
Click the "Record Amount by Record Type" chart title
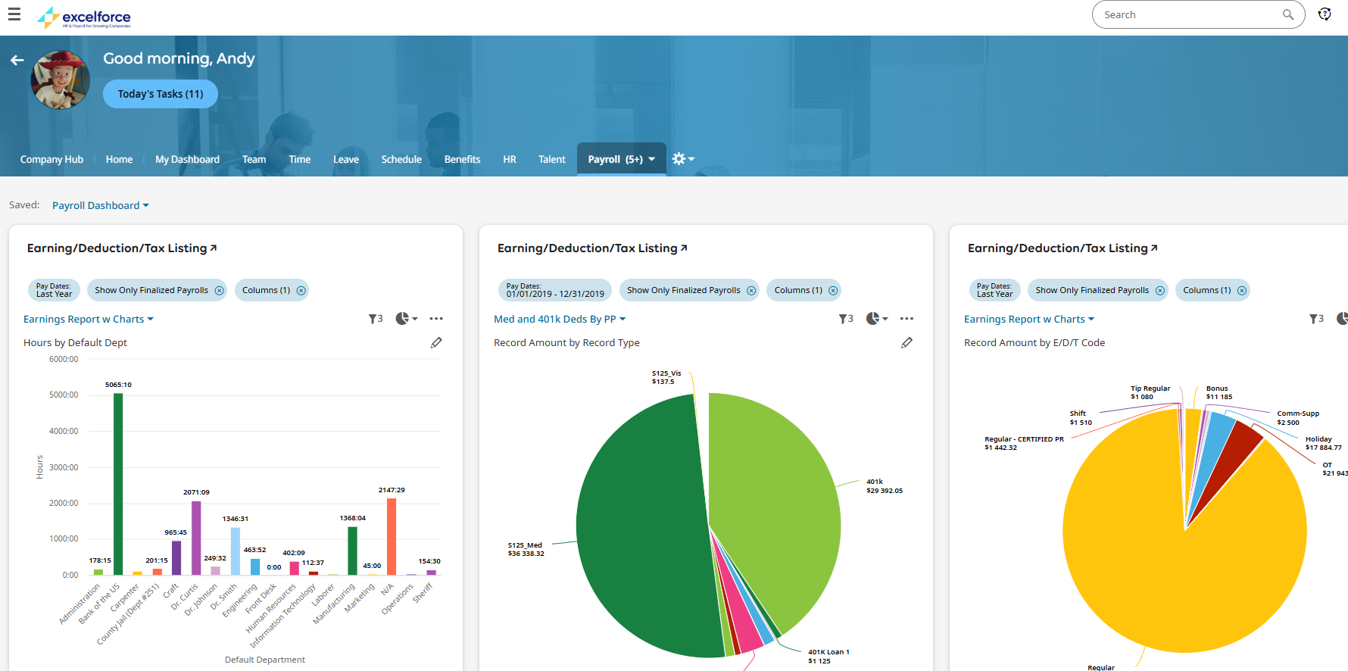(x=566, y=343)
